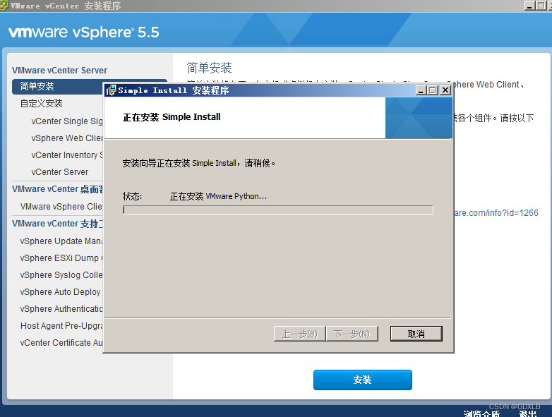
Task: Click the VMware vCenter Server heading
Action: click(59, 71)
